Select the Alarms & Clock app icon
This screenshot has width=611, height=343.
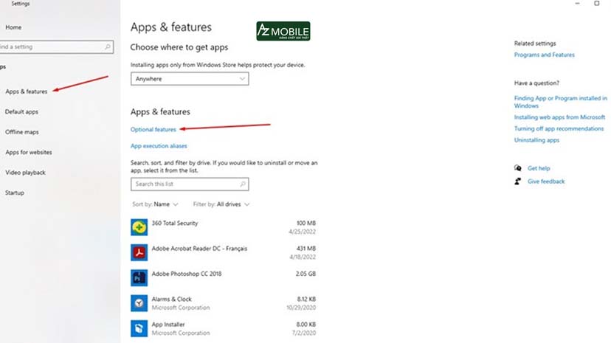click(139, 302)
